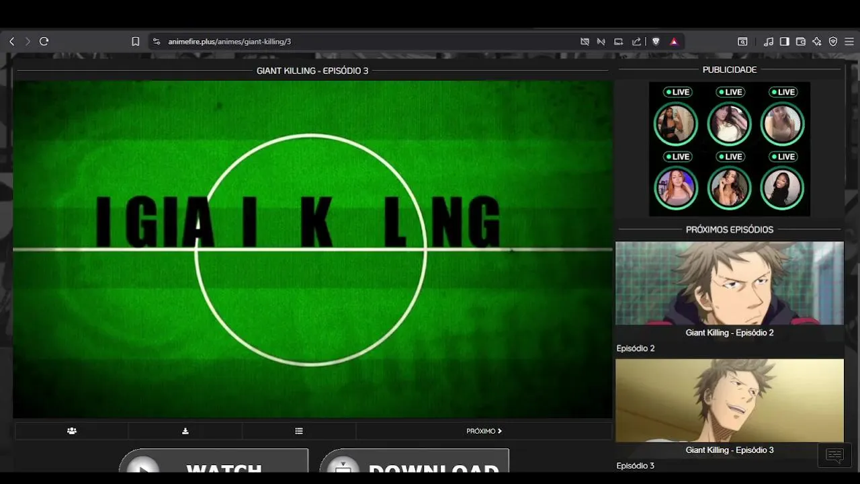Viewport: 860px width, 484px height.
Task: Click the big DOWNLOAD button
Action: coord(414,462)
